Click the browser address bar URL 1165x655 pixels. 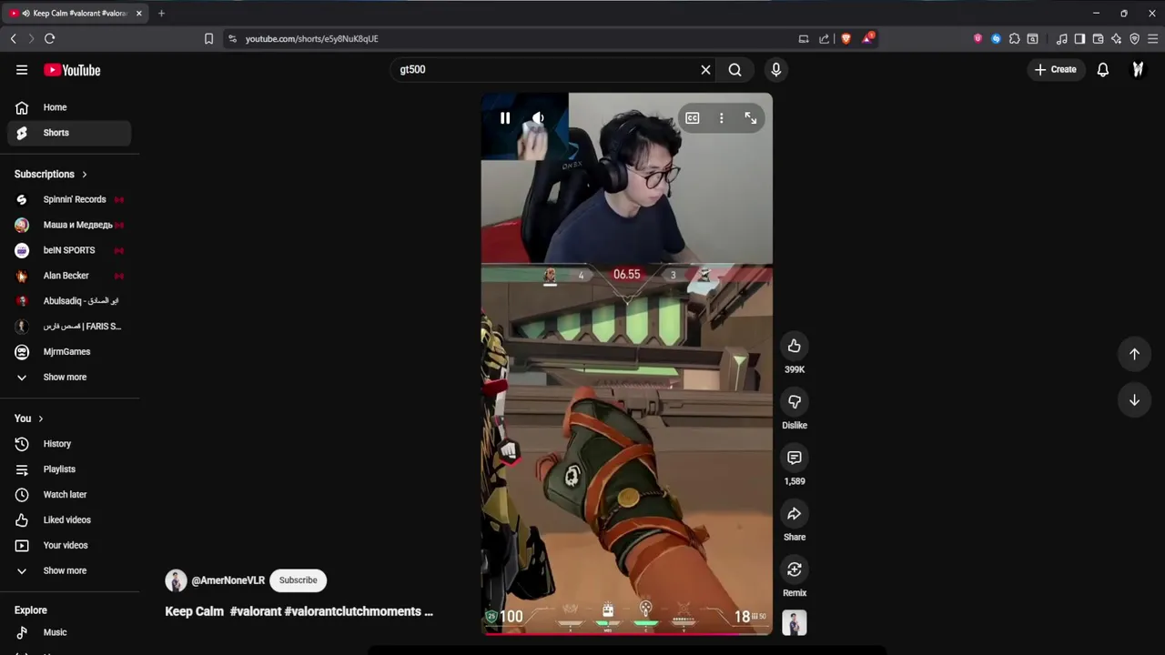pyautogui.click(x=311, y=39)
